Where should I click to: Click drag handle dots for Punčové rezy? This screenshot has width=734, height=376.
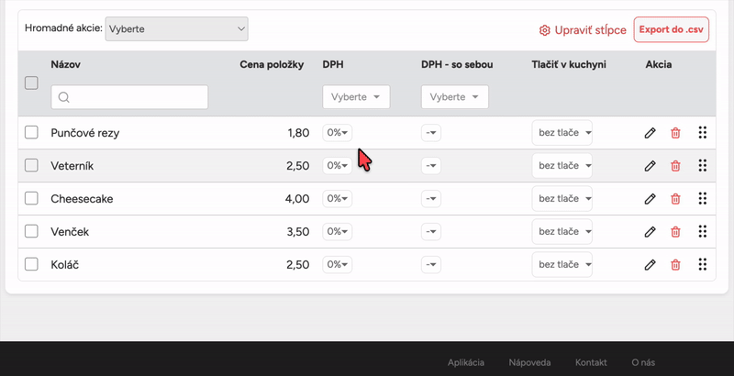pyautogui.click(x=702, y=133)
